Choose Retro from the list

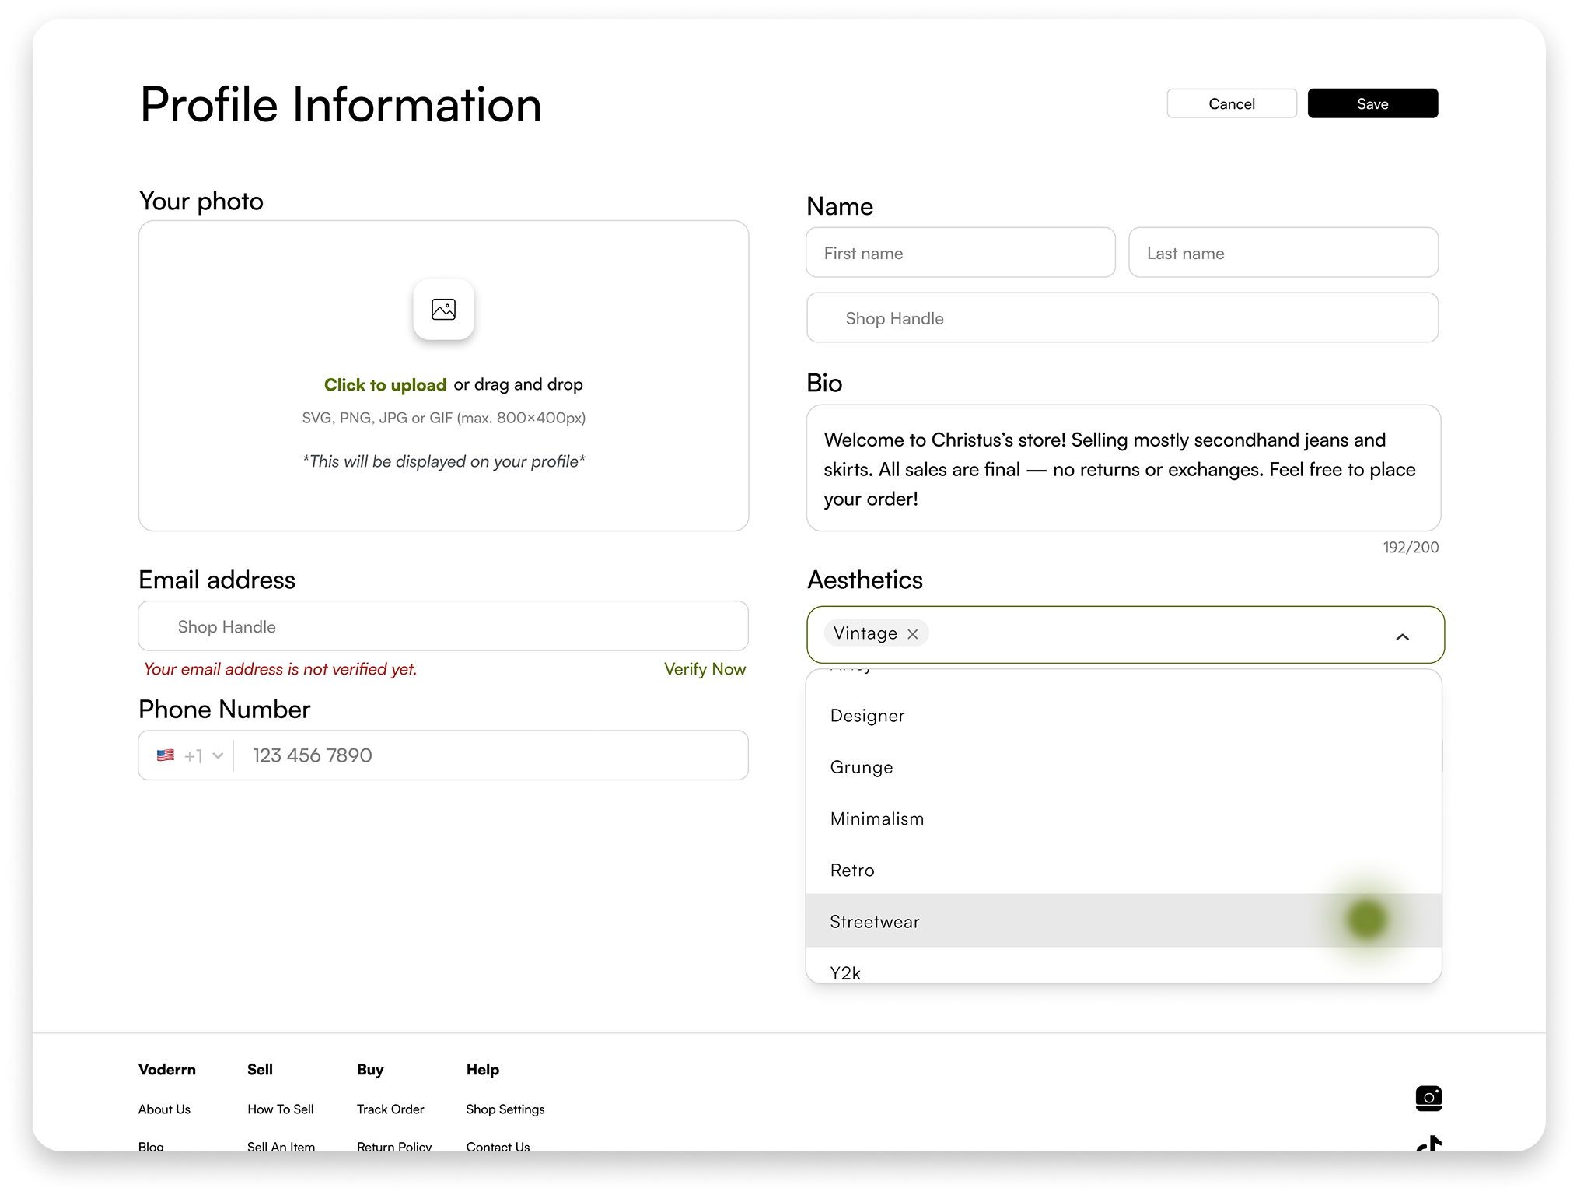coord(852,871)
